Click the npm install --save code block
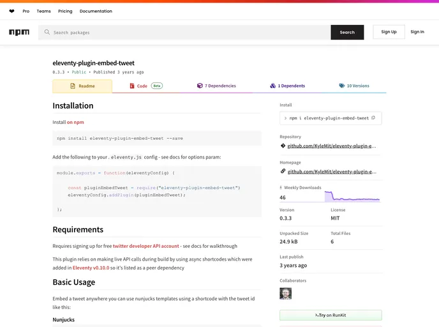 point(157,138)
